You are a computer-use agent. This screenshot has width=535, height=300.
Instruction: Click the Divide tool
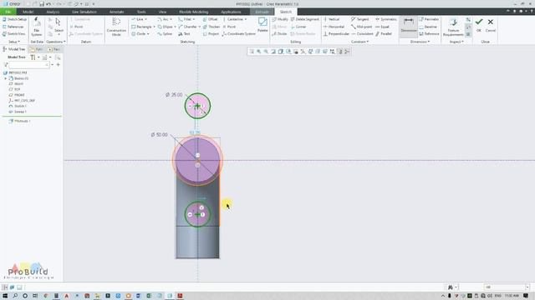[x=279, y=33]
